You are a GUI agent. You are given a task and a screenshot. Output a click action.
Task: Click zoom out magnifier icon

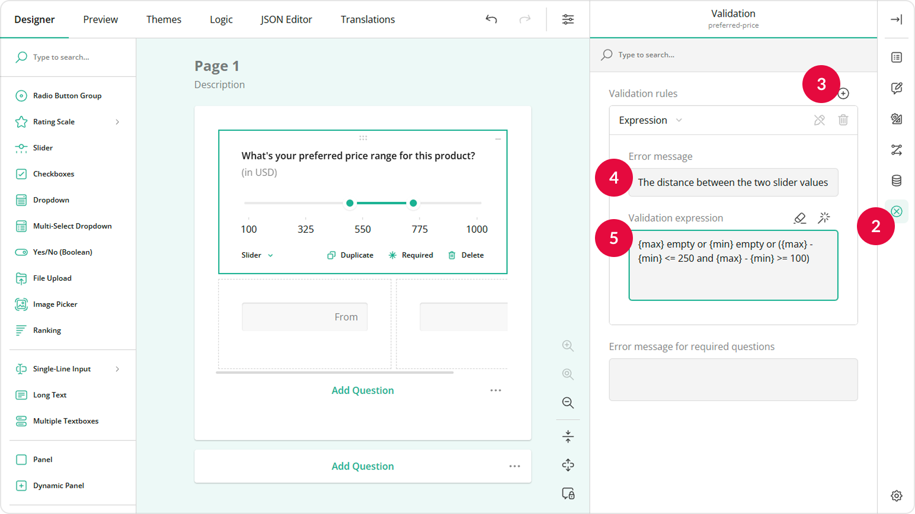coord(568,403)
